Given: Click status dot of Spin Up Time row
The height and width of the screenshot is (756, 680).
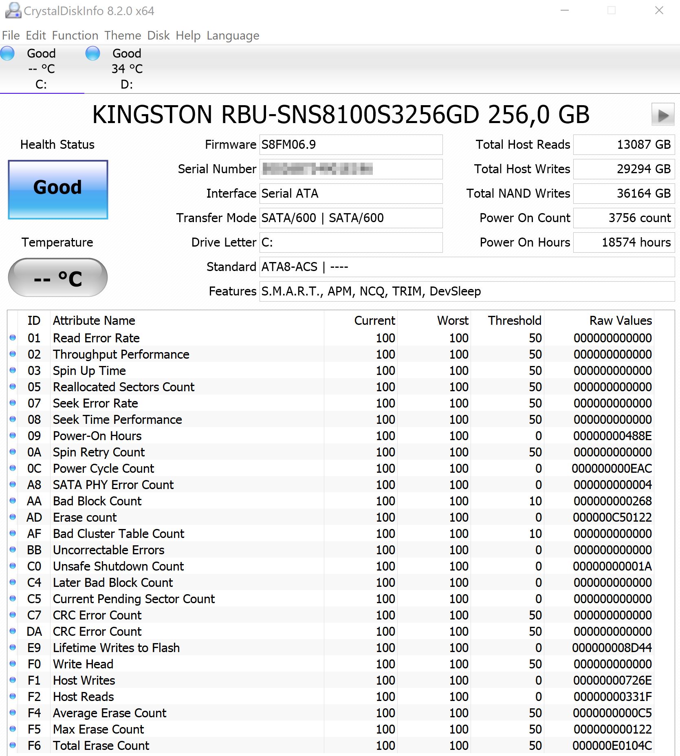Looking at the screenshot, I should tap(13, 370).
